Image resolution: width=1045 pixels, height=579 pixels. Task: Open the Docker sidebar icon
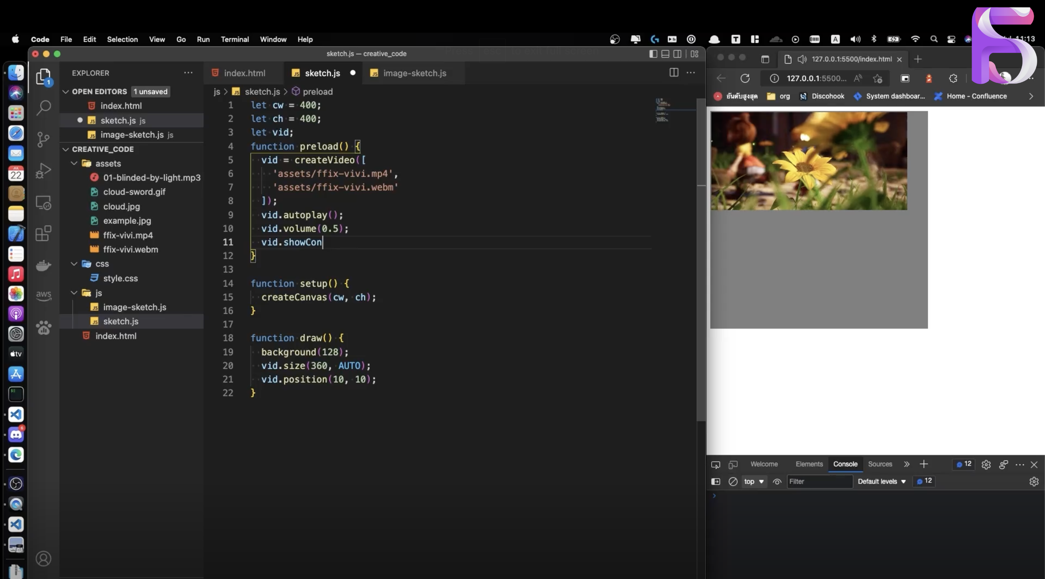pyautogui.click(x=43, y=266)
